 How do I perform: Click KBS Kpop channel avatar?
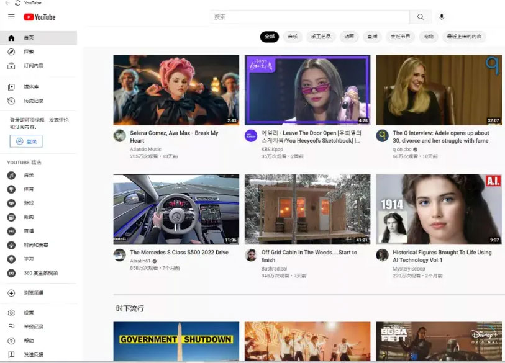tap(251, 135)
